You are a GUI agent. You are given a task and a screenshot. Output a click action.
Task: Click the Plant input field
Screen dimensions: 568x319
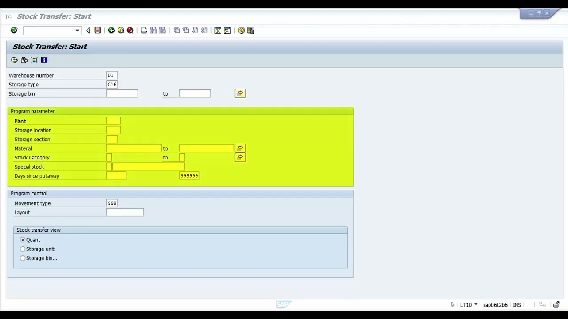[x=113, y=121]
